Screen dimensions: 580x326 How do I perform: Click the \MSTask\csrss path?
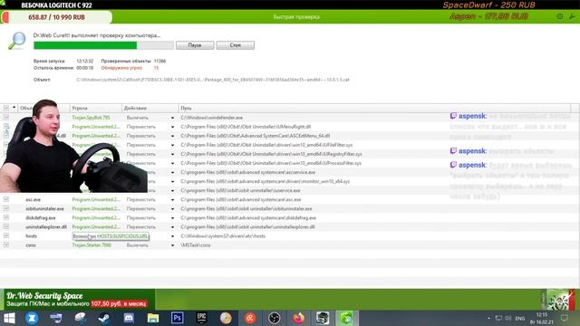pyautogui.click(x=196, y=245)
